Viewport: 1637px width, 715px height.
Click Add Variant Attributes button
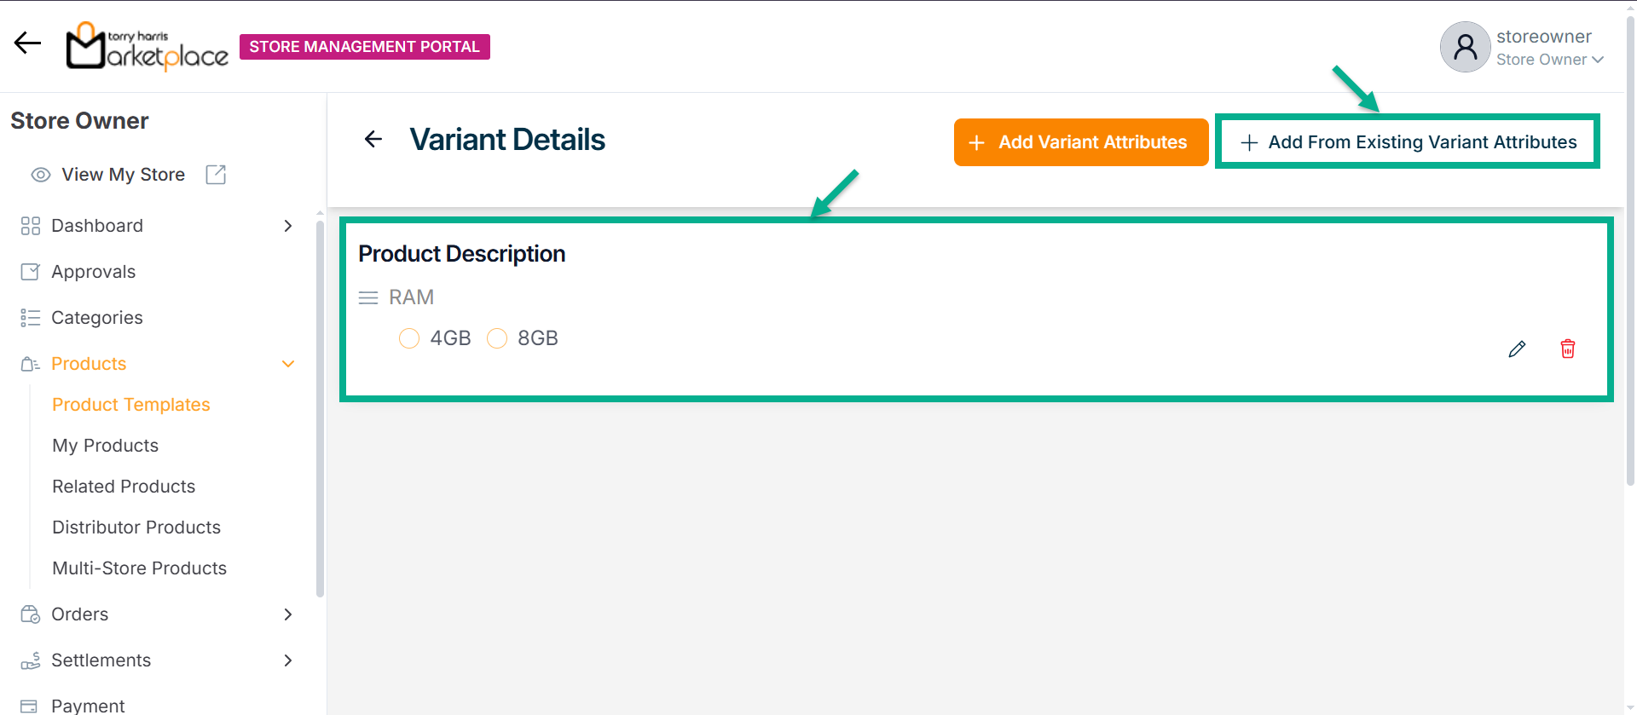coord(1080,142)
